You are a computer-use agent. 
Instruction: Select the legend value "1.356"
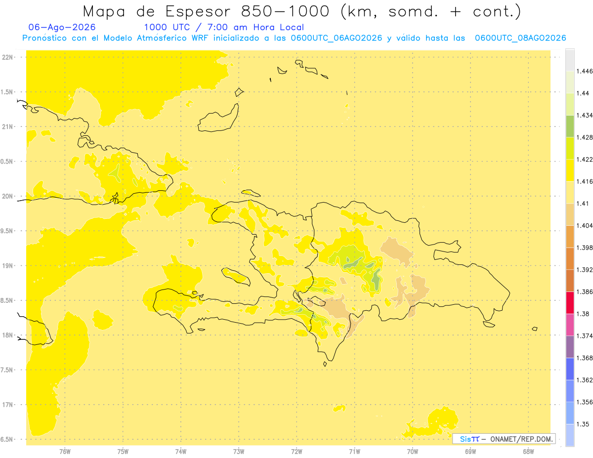tap(586, 402)
